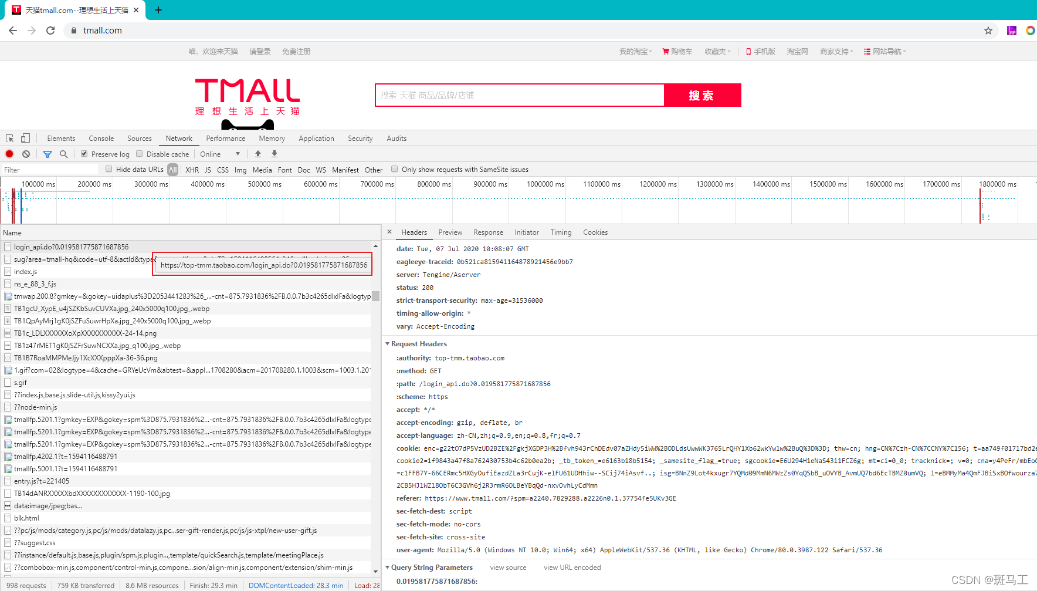Click view URL encoded link

coord(572,568)
